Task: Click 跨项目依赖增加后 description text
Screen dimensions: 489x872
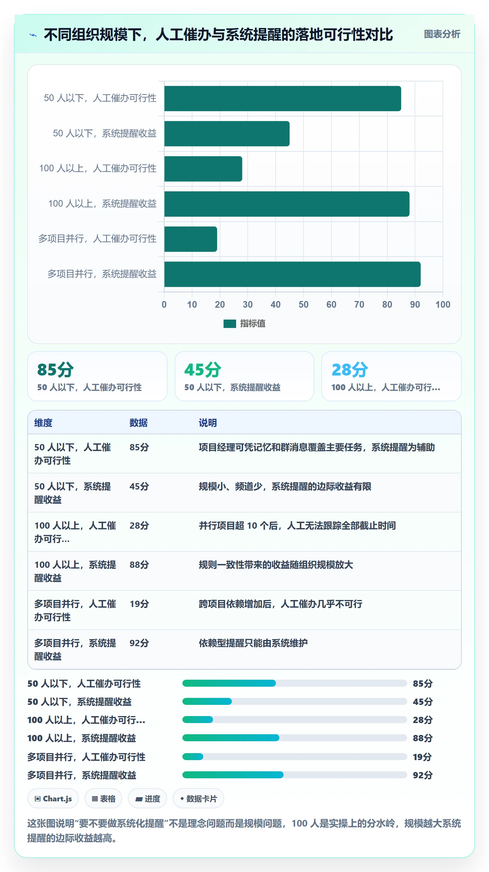Action: point(280,604)
